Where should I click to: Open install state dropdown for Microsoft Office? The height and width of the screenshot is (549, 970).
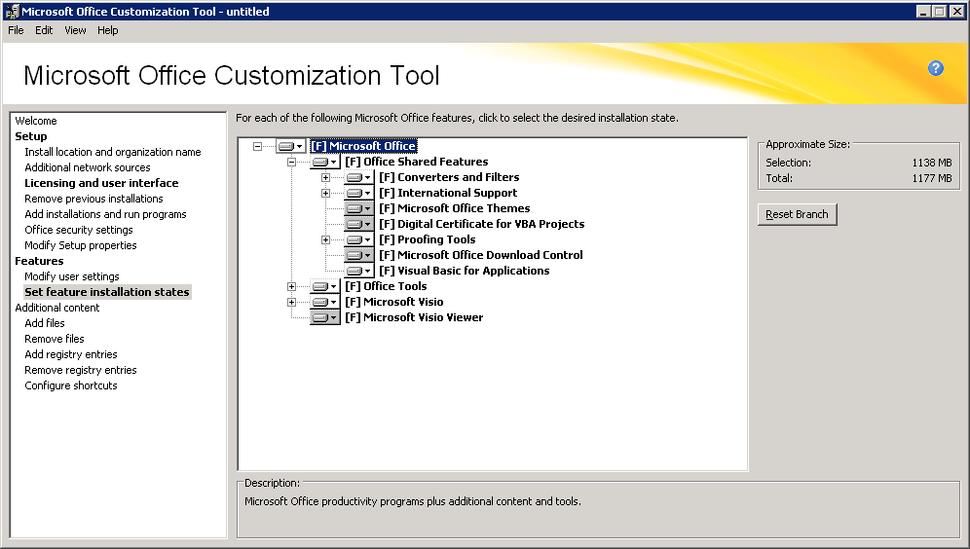(x=291, y=146)
